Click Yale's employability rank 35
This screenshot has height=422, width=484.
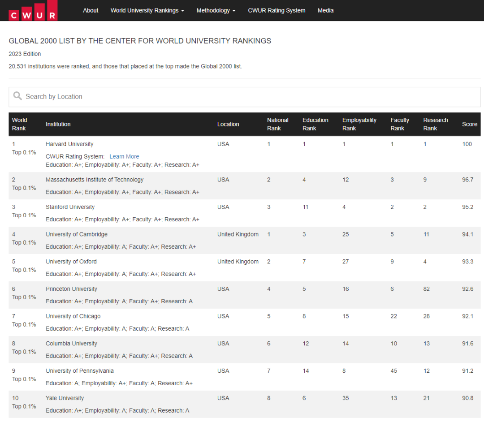pyautogui.click(x=346, y=398)
